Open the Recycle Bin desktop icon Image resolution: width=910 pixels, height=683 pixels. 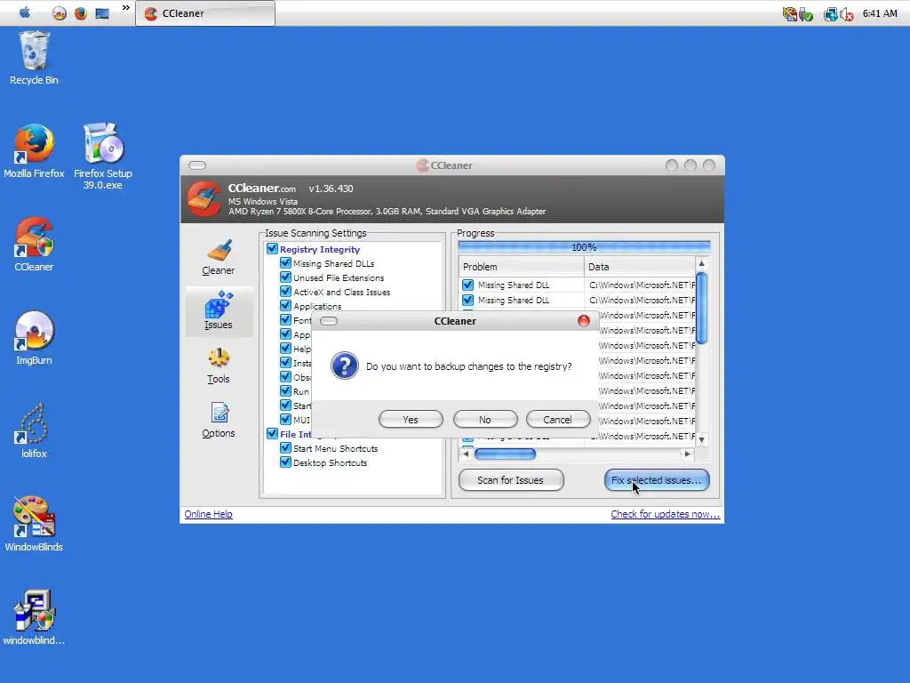pos(34,58)
